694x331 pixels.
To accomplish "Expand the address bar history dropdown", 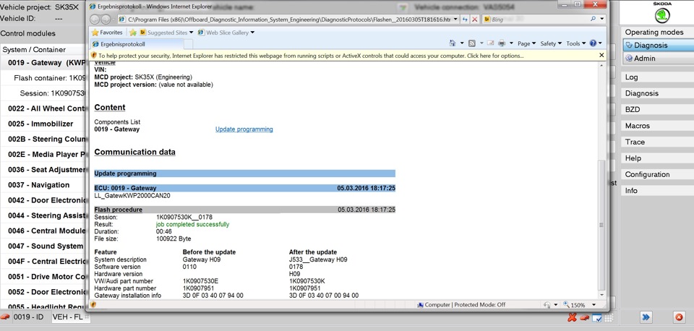I will coord(456,20).
